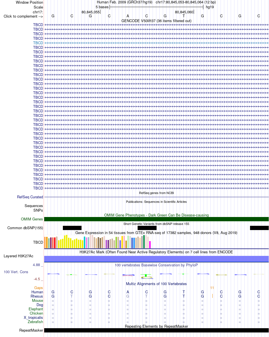Open the RefSeq Curated track label

click(30, 197)
